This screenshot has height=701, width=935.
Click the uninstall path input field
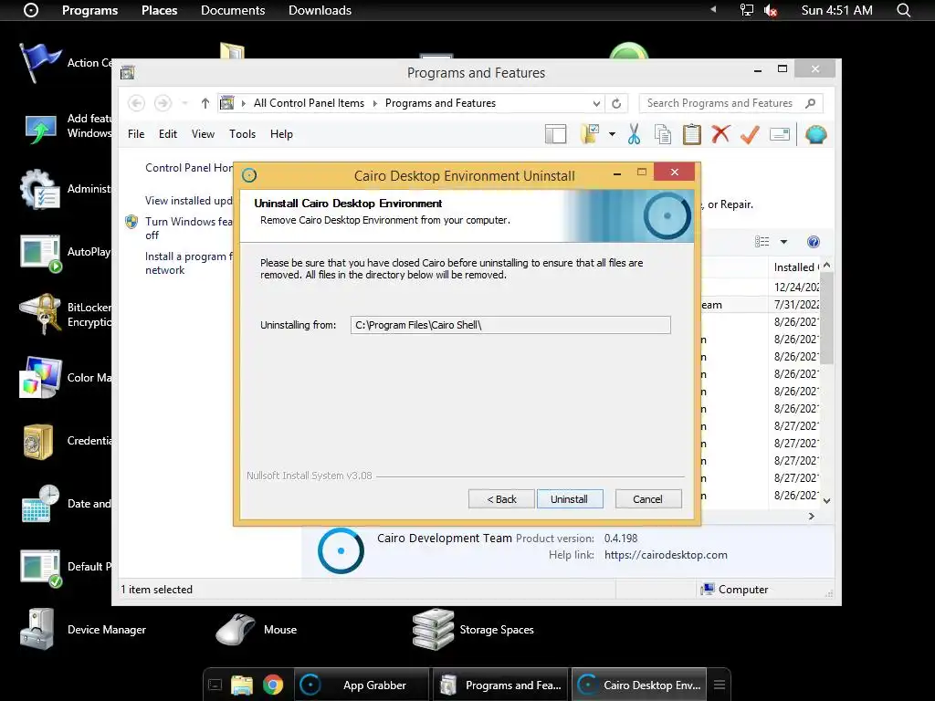510,325
